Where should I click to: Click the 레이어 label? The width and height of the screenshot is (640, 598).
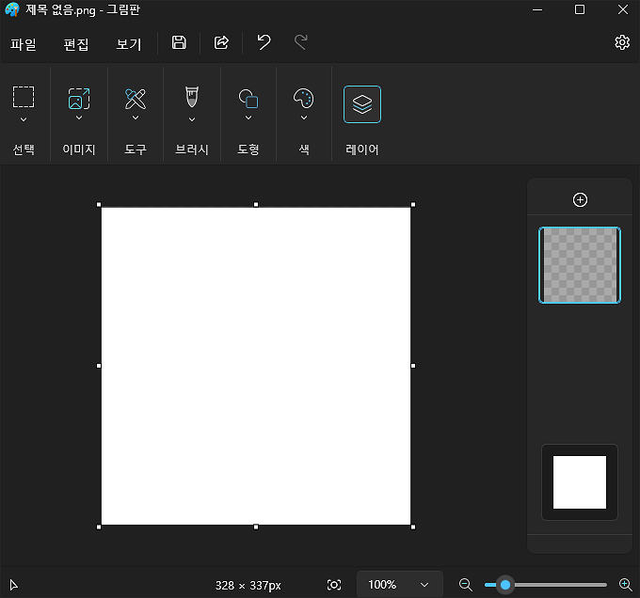pos(362,149)
